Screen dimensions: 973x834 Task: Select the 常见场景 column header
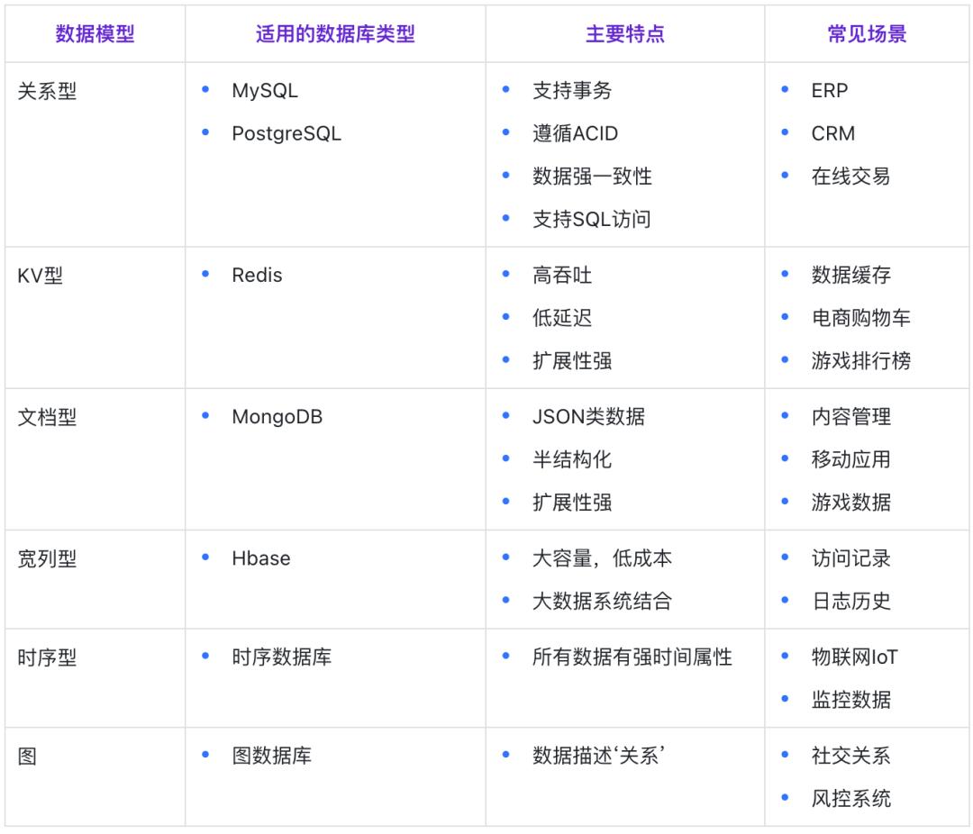(866, 32)
